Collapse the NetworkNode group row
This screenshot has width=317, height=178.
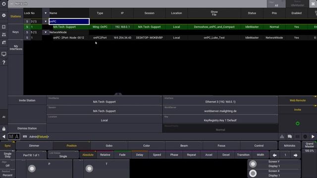click(46, 32)
